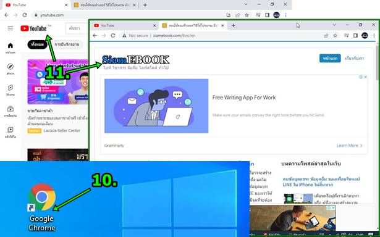Click the Not secure warning icon
This screenshot has width=380, height=237.
(124, 36)
